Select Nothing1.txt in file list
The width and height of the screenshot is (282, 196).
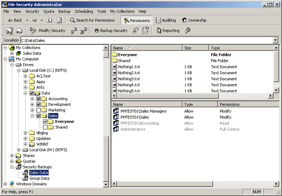[129, 67]
